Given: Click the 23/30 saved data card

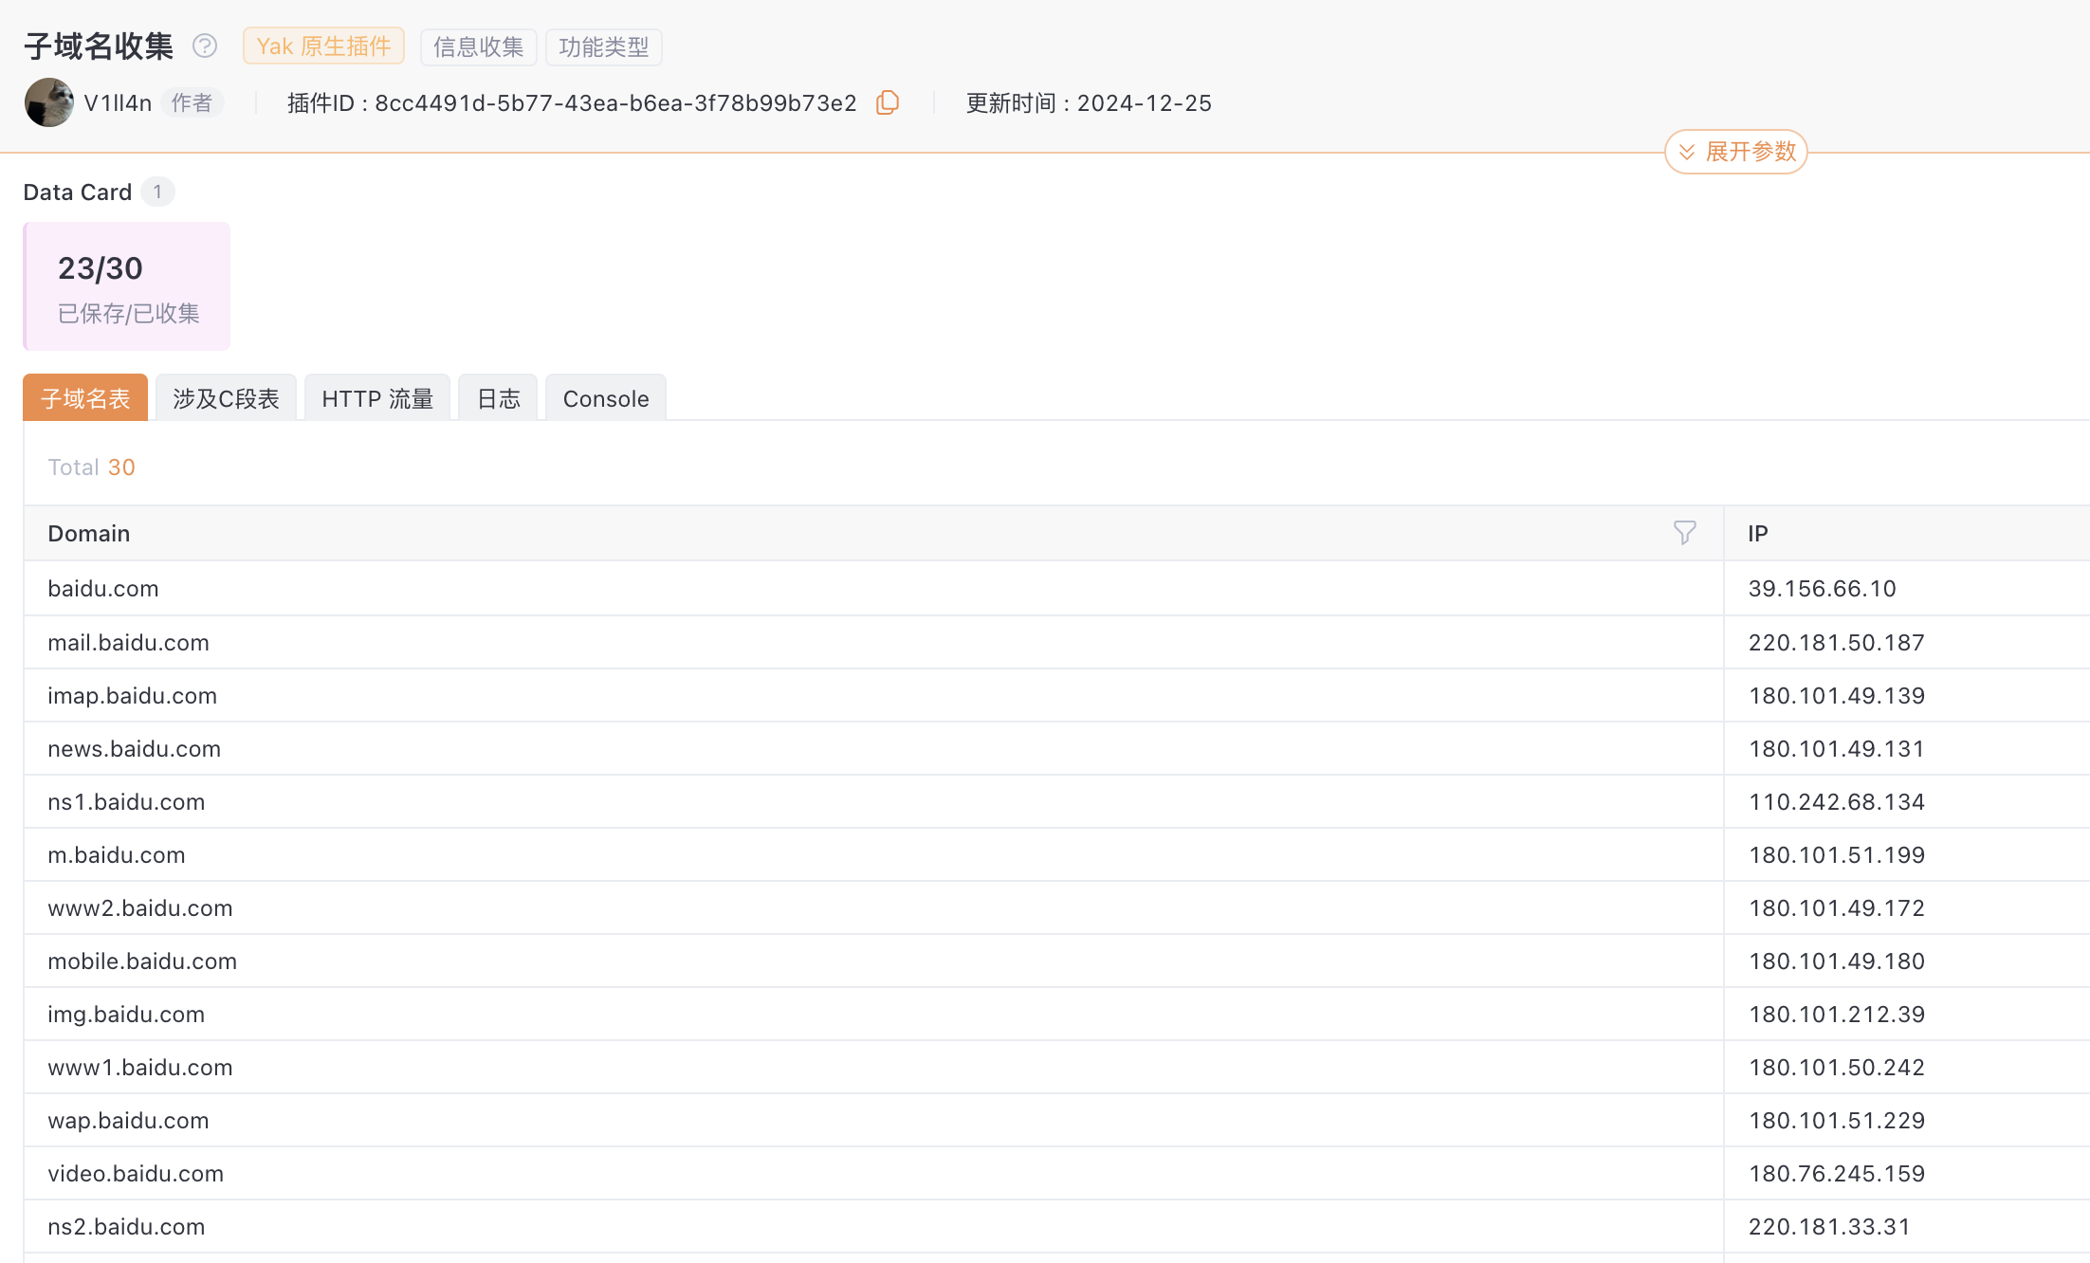Looking at the screenshot, I should 127,286.
